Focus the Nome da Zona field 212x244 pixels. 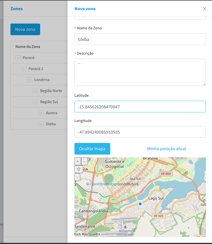pyautogui.click(x=140, y=39)
